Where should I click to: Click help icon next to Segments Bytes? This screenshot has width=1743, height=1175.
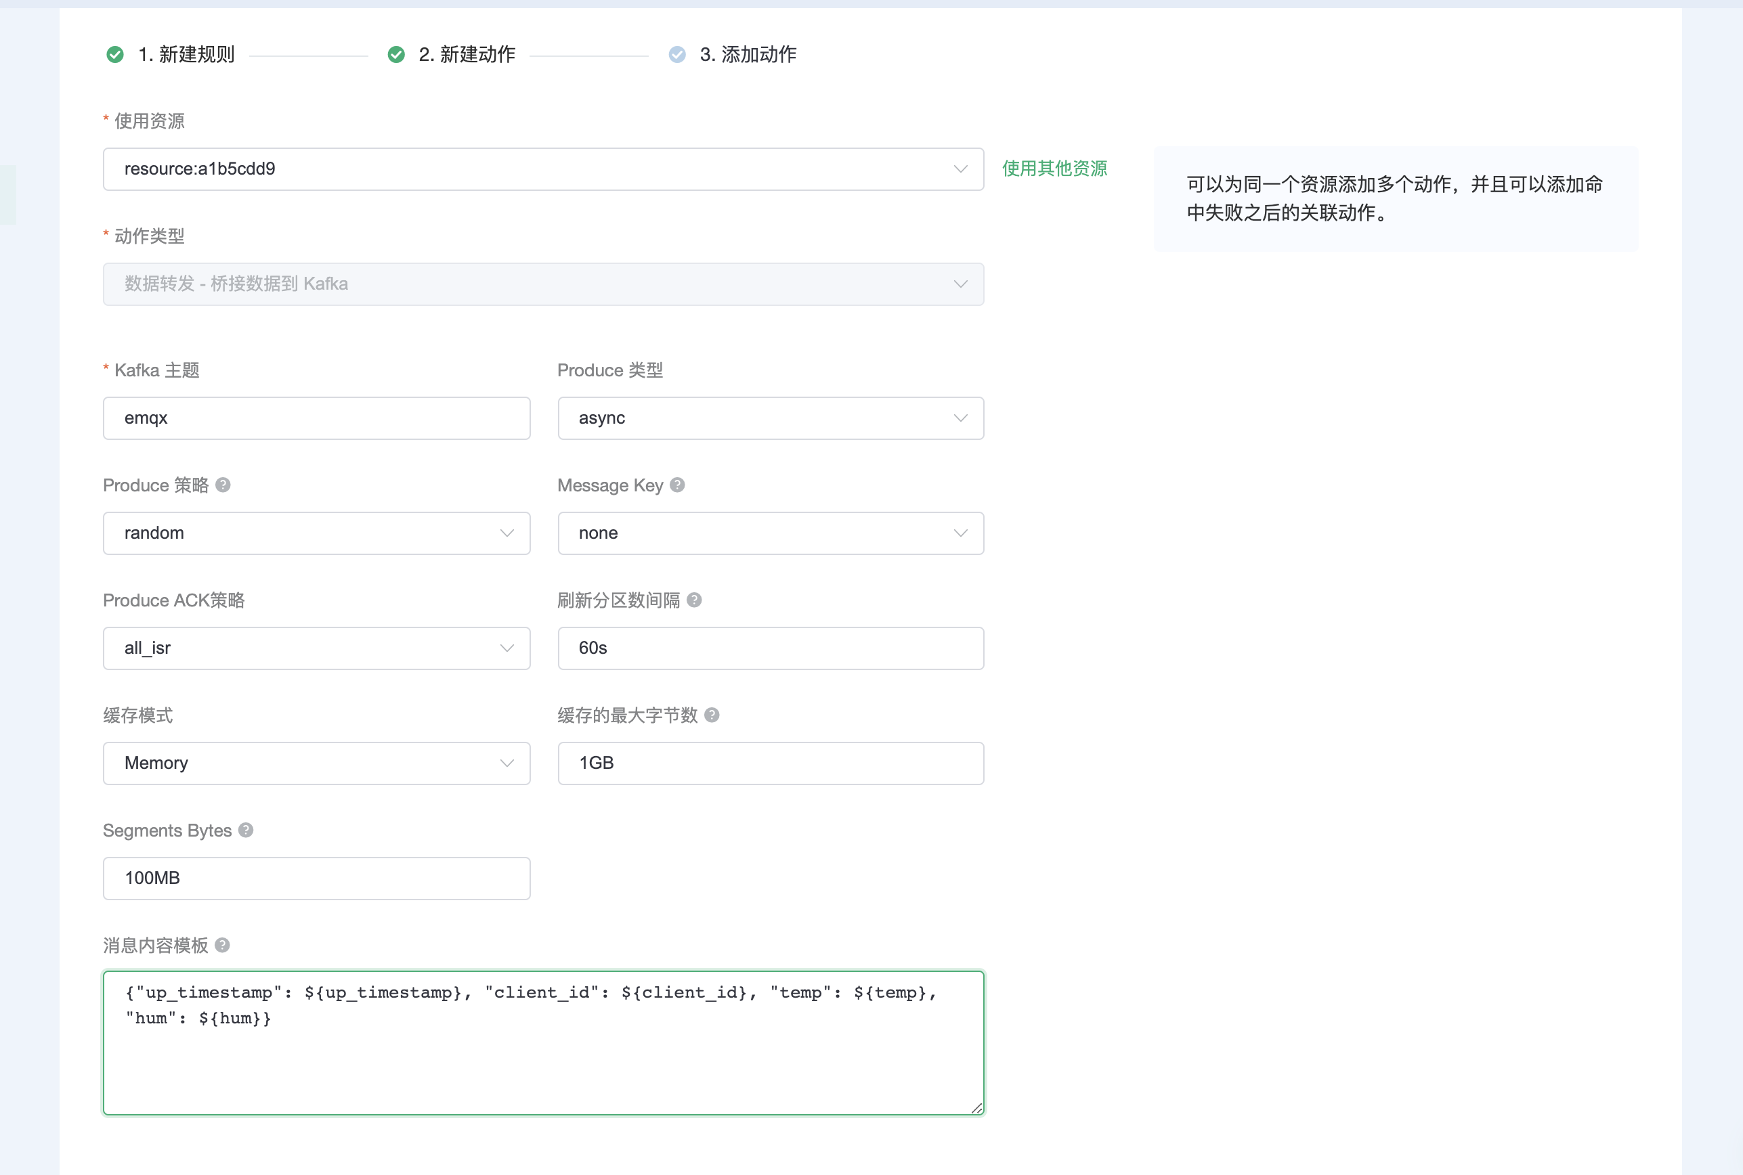[x=246, y=830]
